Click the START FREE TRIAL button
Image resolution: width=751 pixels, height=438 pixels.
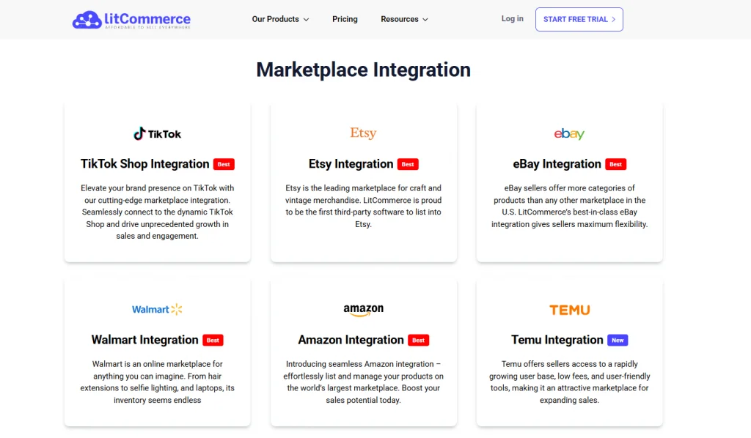point(579,18)
